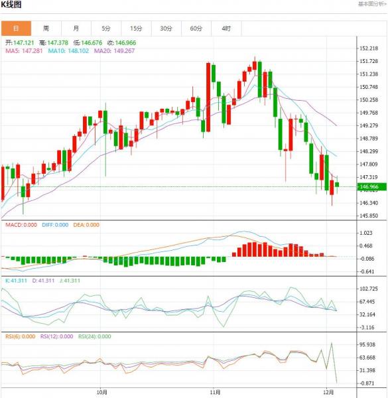Viewport: 388px width, 398px height.
Task: Click the 10月 timeline marker
Action: (101, 393)
